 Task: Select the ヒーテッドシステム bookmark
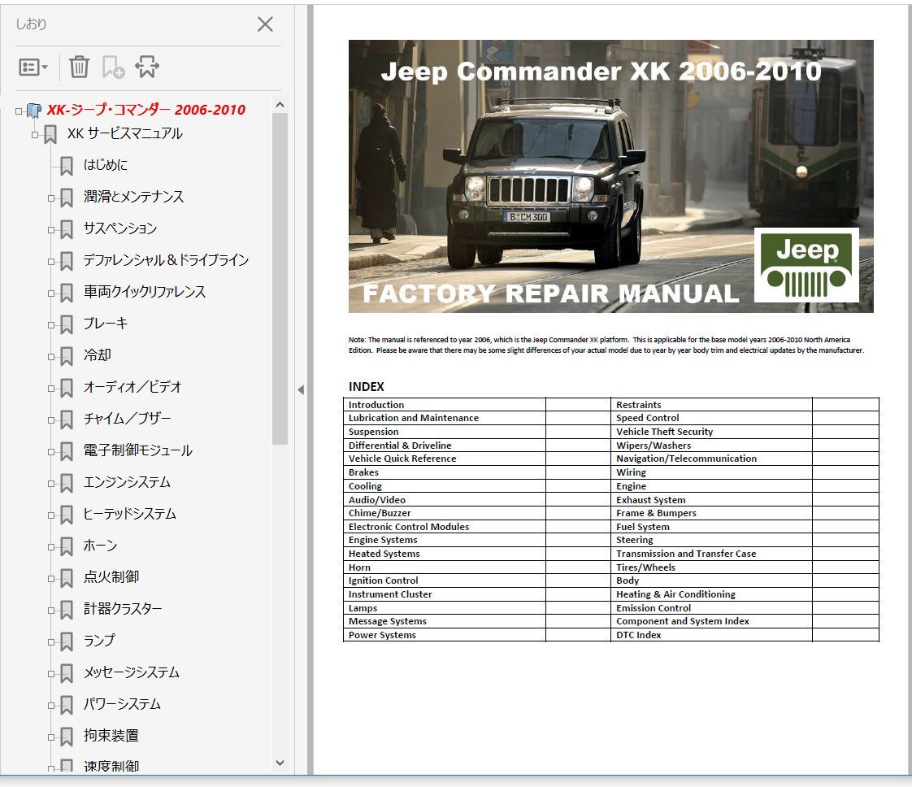129,514
